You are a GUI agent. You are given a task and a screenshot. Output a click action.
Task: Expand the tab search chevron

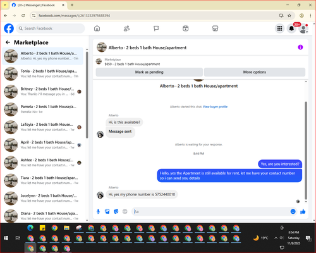5,5
